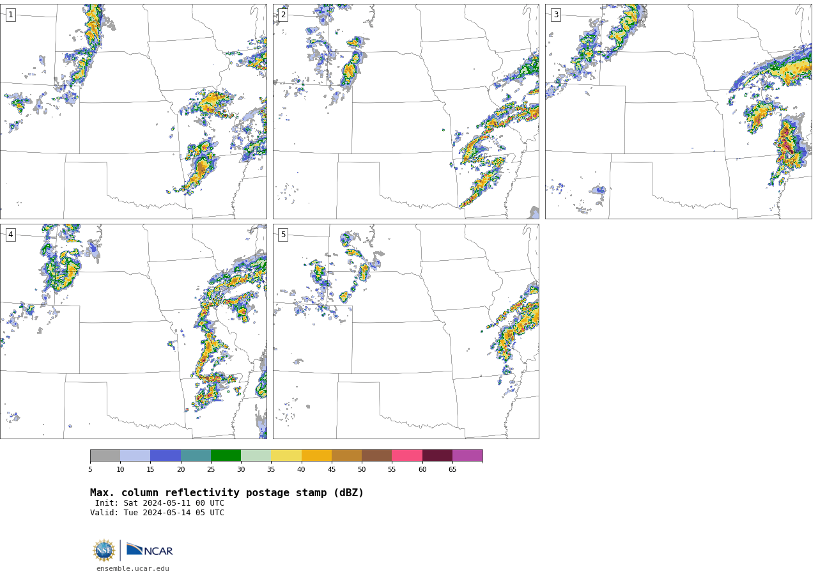
Task: Click the pink 55-60 dBZ swatch
Action: coord(407,456)
